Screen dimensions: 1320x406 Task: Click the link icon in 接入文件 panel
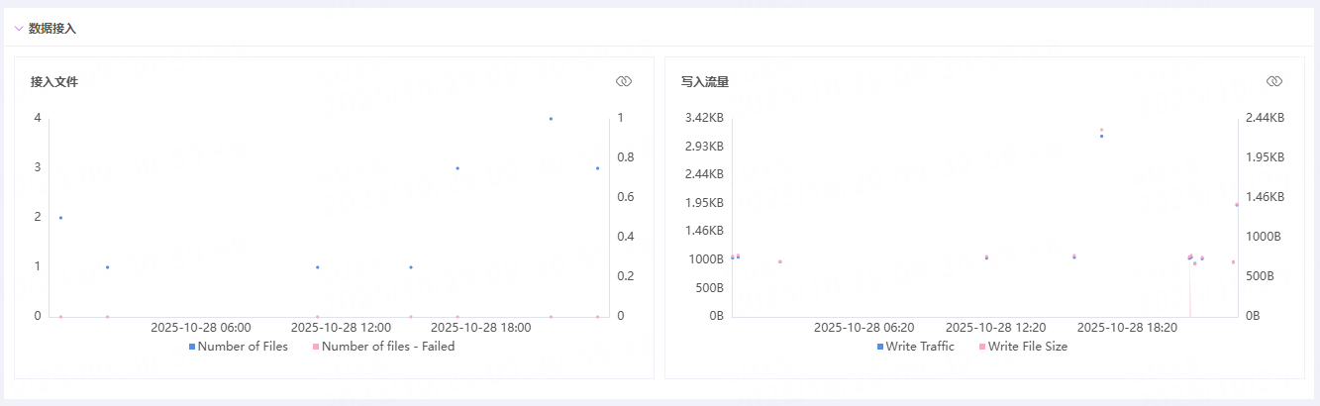coord(624,81)
